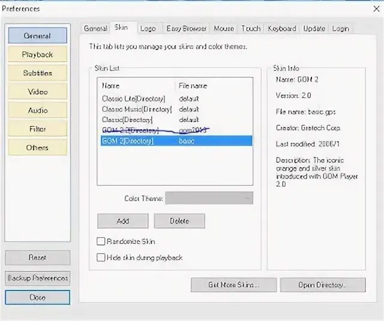Select highlighted GOM 2[Directory] basic row
Viewport: 384px width, 321px height.
pos(176,141)
